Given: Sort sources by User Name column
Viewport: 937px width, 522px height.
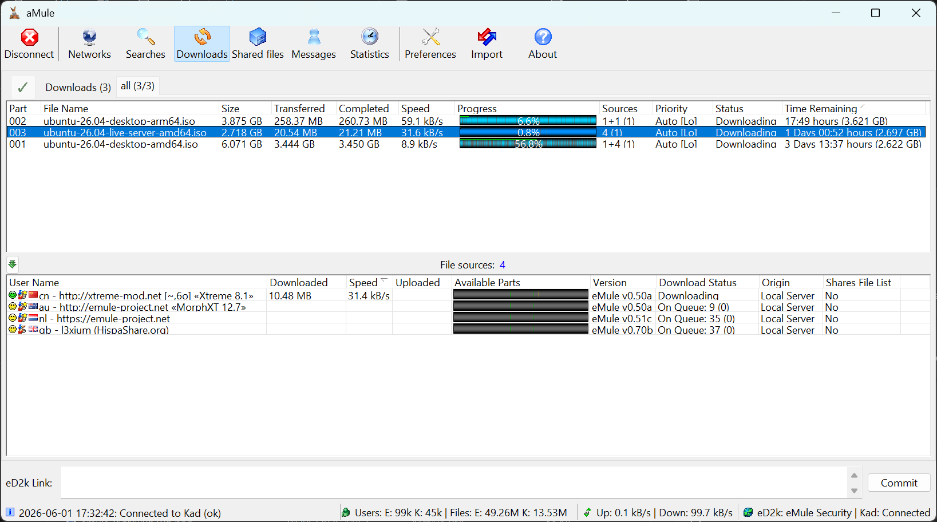Looking at the screenshot, I should [137, 282].
